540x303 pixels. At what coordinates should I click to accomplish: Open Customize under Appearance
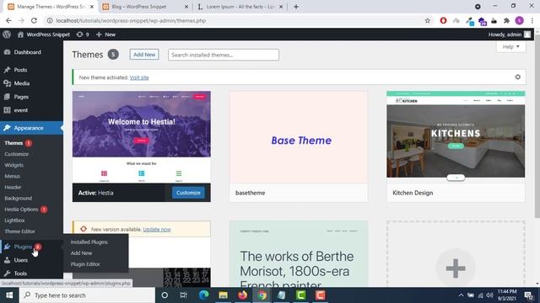click(x=17, y=154)
